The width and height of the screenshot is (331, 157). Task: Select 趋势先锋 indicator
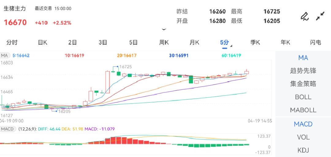[x=303, y=71]
